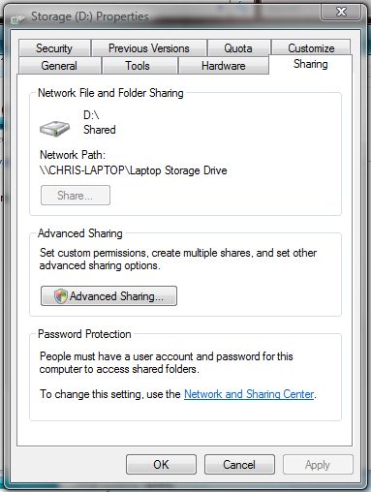
Task: Open the Advanced Sharing... dialog
Action: tap(108, 295)
